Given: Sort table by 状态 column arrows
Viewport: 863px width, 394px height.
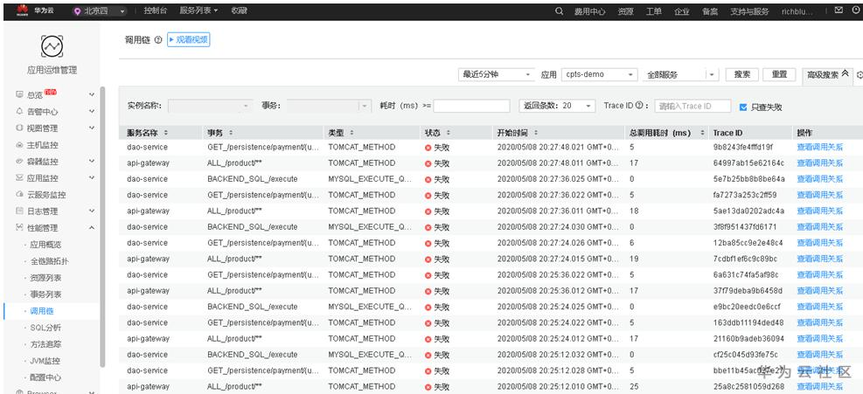Looking at the screenshot, I should click(x=448, y=133).
